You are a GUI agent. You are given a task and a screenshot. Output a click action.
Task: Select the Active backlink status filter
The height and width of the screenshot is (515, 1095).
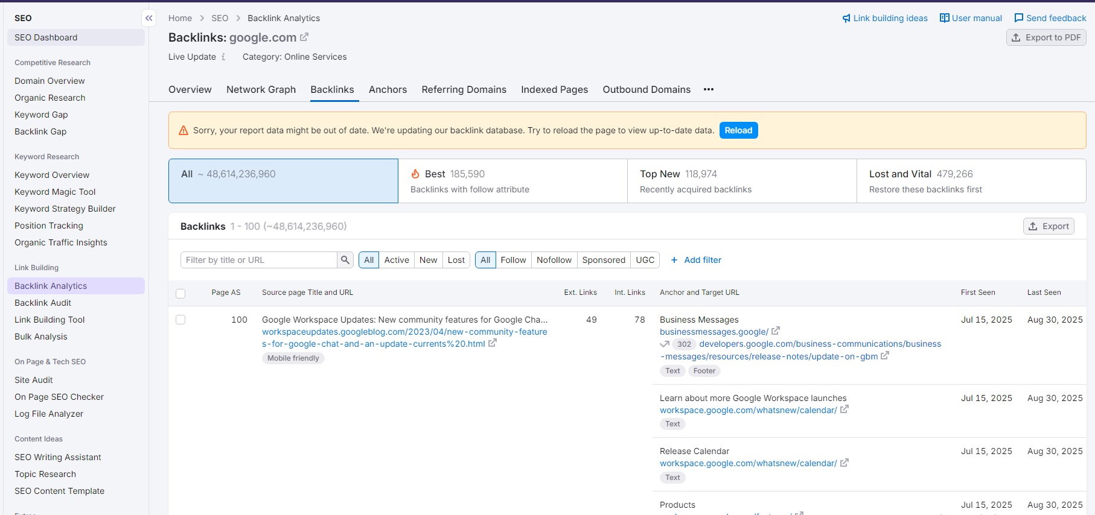pyautogui.click(x=397, y=260)
